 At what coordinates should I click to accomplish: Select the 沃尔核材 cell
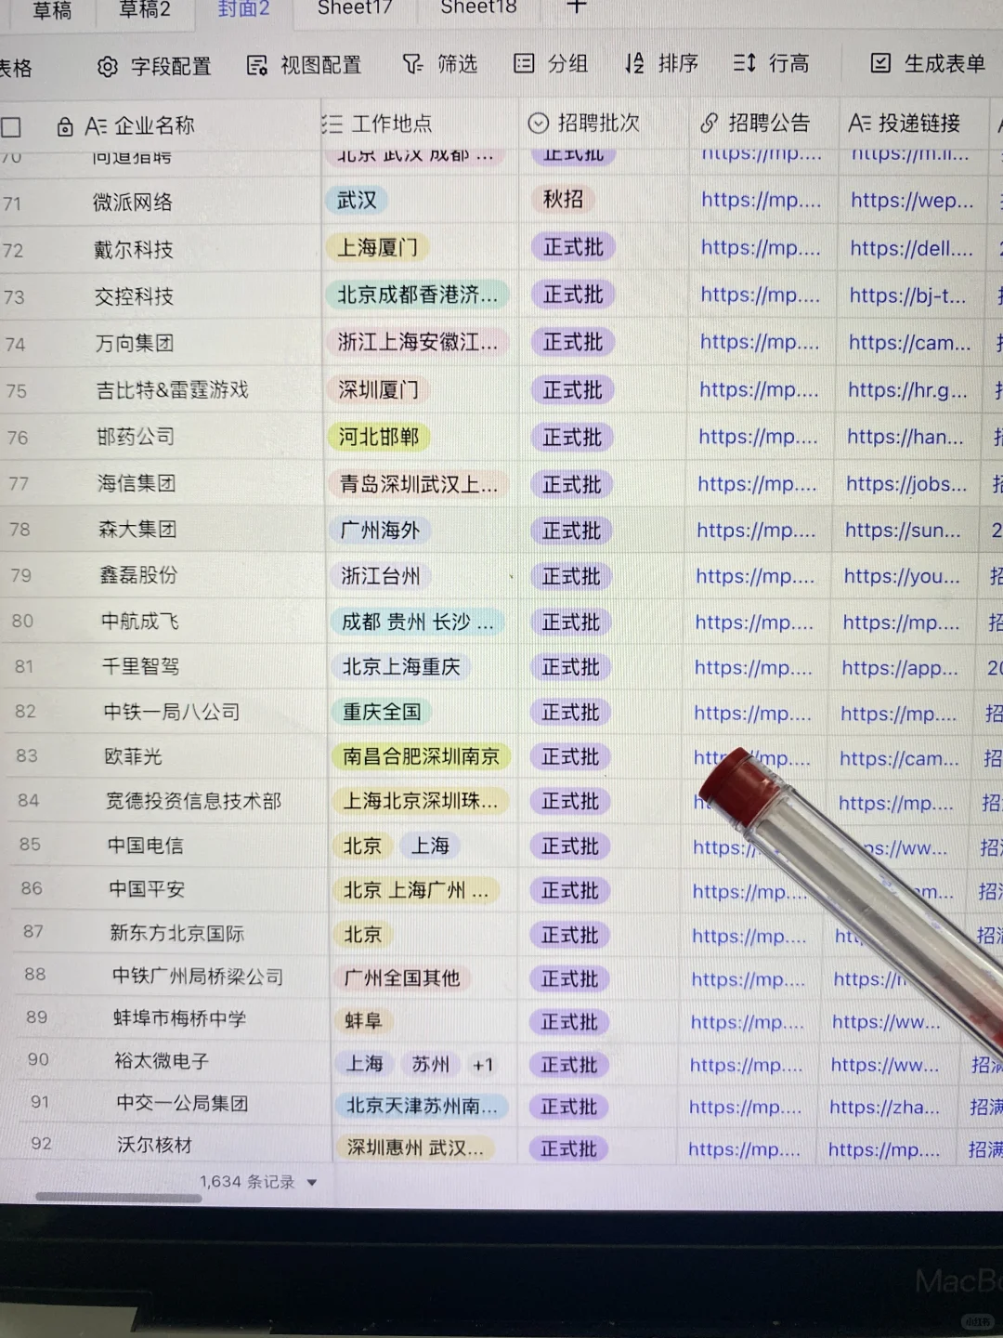click(154, 1146)
